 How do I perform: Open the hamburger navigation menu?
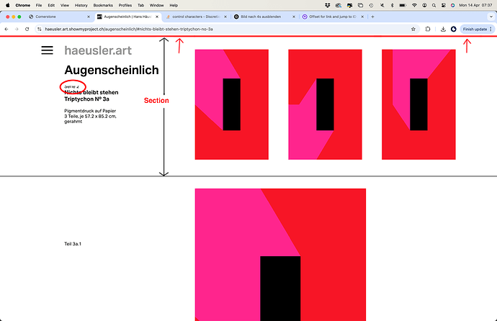[x=47, y=50]
